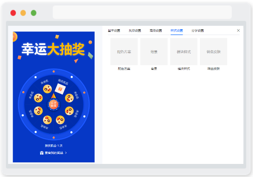Click the 转盘皮肤 caption below its card

pyautogui.click(x=214, y=69)
